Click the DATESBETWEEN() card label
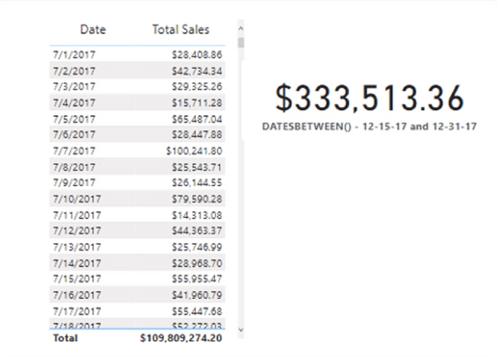This screenshot has height=357, width=498. pos(370,126)
